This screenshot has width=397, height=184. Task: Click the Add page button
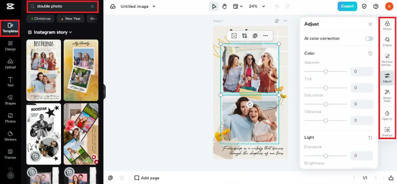point(147,178)
